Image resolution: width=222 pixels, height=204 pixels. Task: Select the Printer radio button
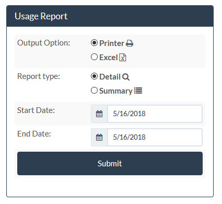pos(94,43)
